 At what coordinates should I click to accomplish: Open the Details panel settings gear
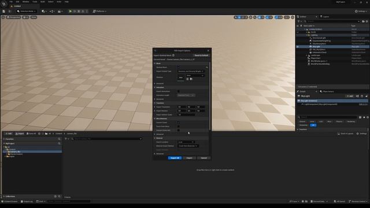click(x=368, y=117)
